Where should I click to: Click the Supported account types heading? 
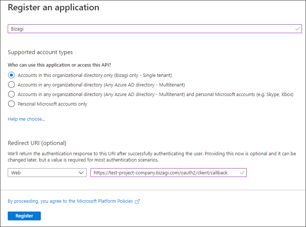(x=40, y=52)
